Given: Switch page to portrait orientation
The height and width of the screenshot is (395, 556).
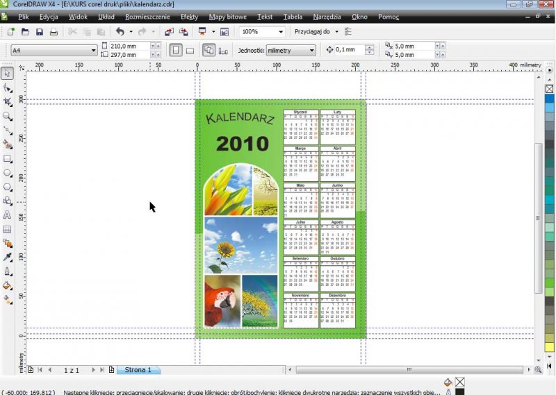Looking at the screenshot, I should (x=175, y=50).
